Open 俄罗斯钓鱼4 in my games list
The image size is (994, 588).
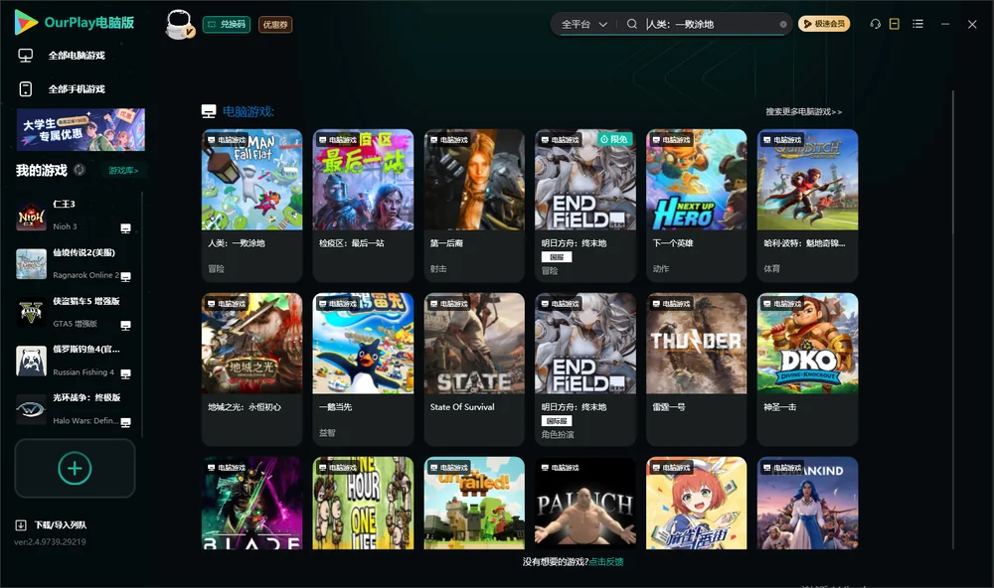coord(75,361)
